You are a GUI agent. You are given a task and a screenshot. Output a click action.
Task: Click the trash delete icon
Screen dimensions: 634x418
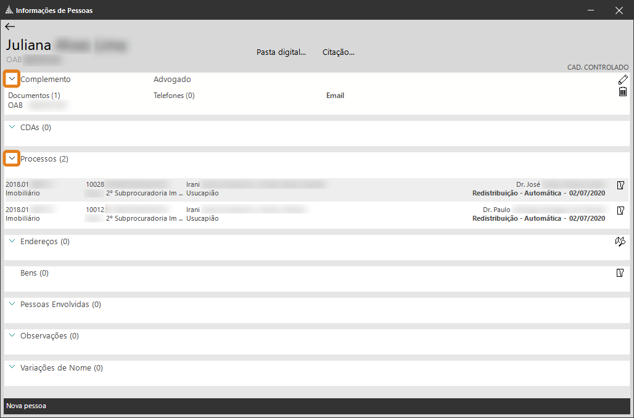[x=622, y=92]
